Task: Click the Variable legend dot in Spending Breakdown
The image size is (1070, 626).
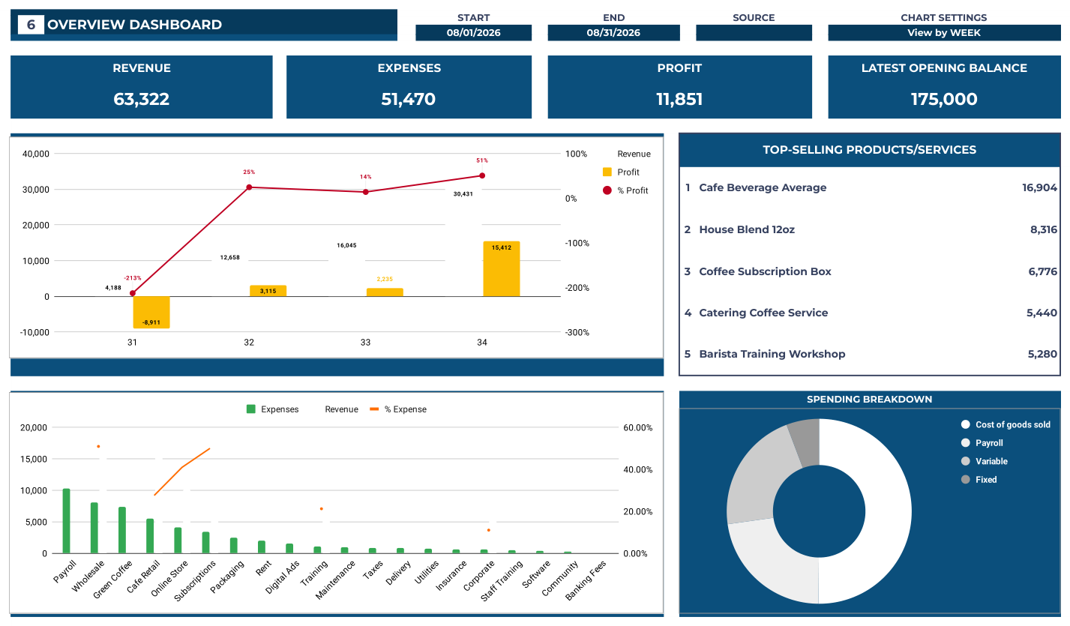Action: (x=966, y=461)
